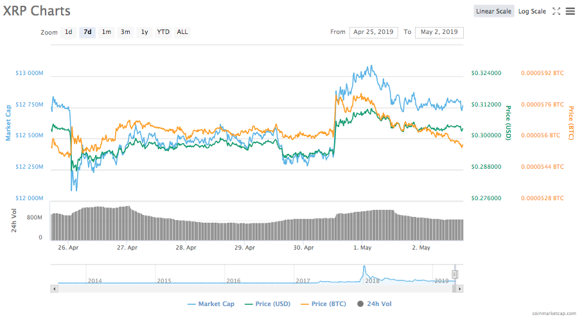Click the 0.0000528 BTC label

pyautogui.click(x=542, y=198)
